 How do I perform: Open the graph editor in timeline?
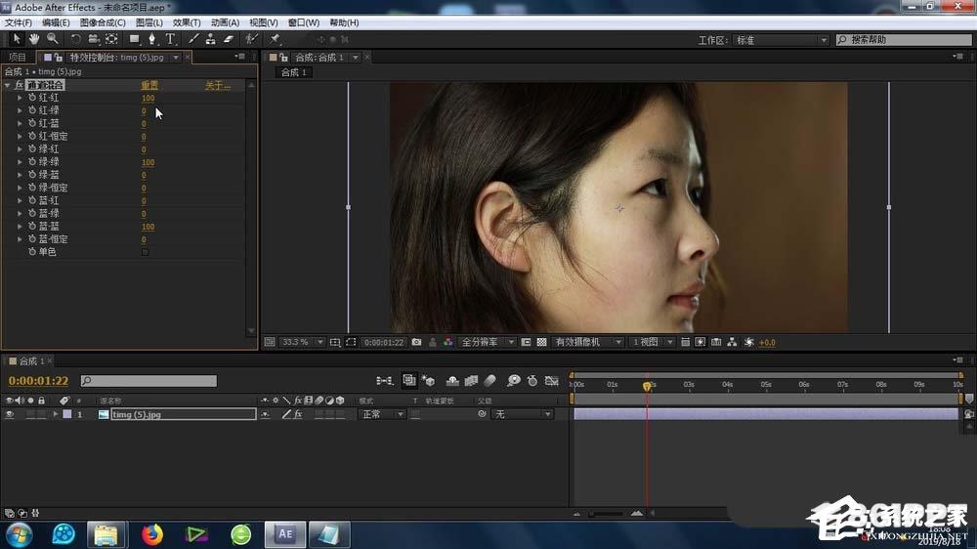coord(551,381)
